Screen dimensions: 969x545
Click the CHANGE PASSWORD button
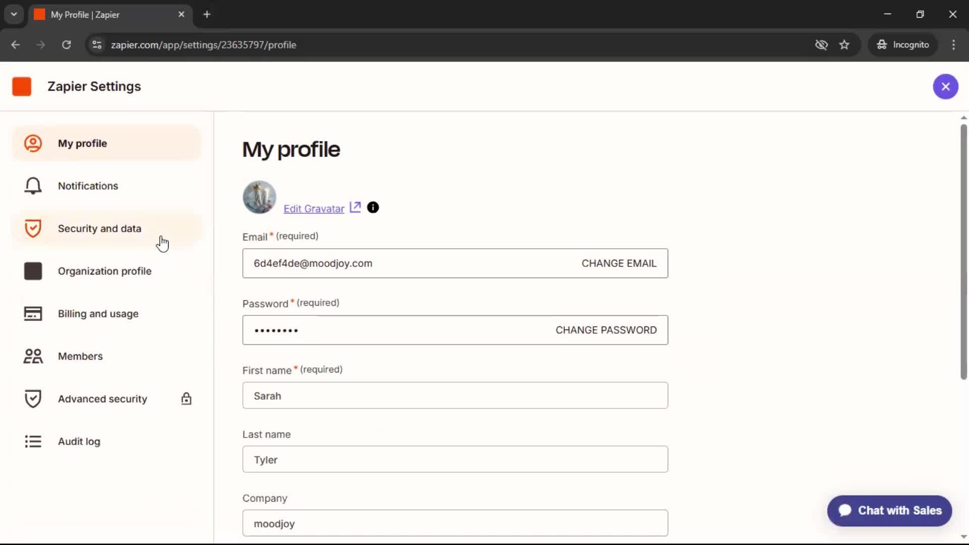[x=606, y=330]
